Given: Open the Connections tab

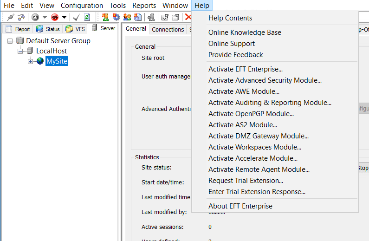Looking at the screenshot, I should 168,29.
